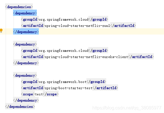Click the opening dependencies tag
The image size is (164, 113).
click(x=19, y=7)
